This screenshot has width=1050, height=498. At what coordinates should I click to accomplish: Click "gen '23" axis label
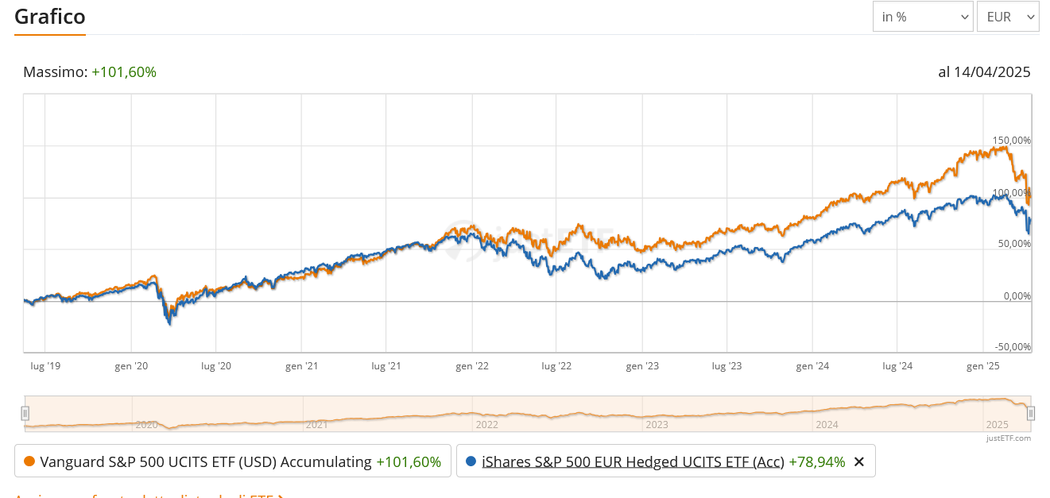coord(642,366)
